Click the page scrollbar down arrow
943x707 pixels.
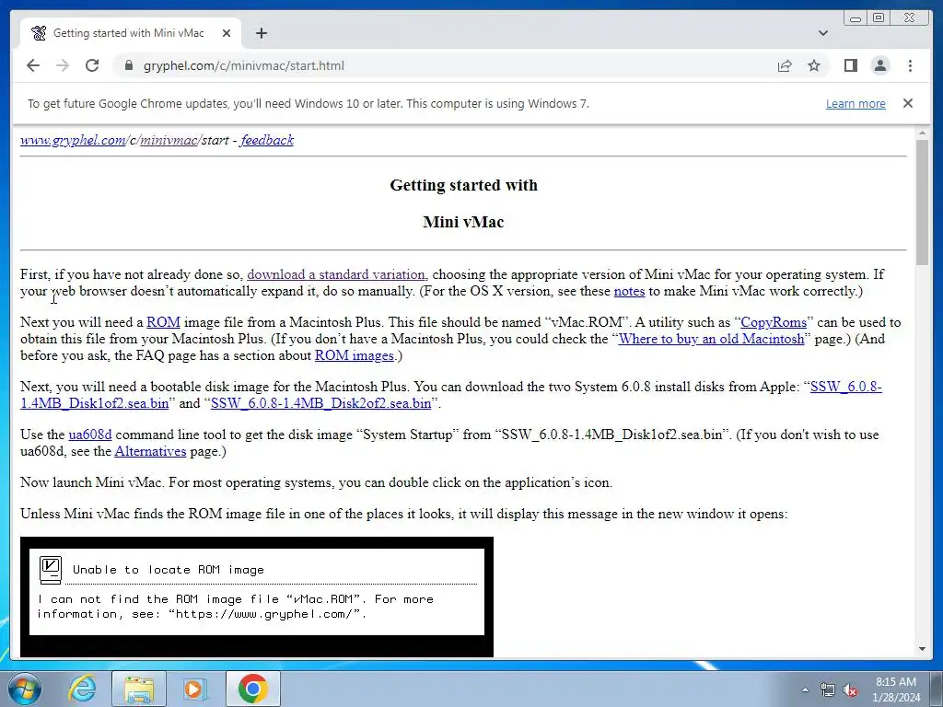922,649
